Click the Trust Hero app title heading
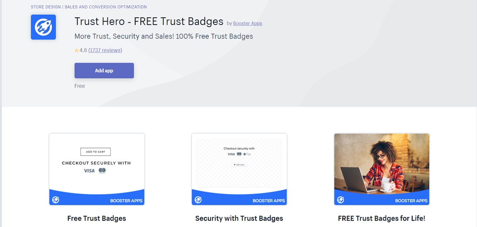The image size is (477, 227). (x=149, y=22)
